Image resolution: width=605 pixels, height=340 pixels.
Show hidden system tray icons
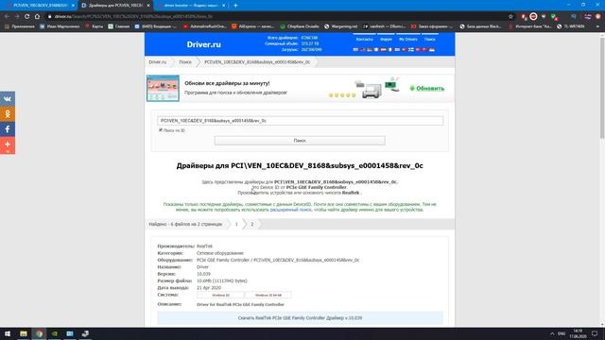click(552, 333)
